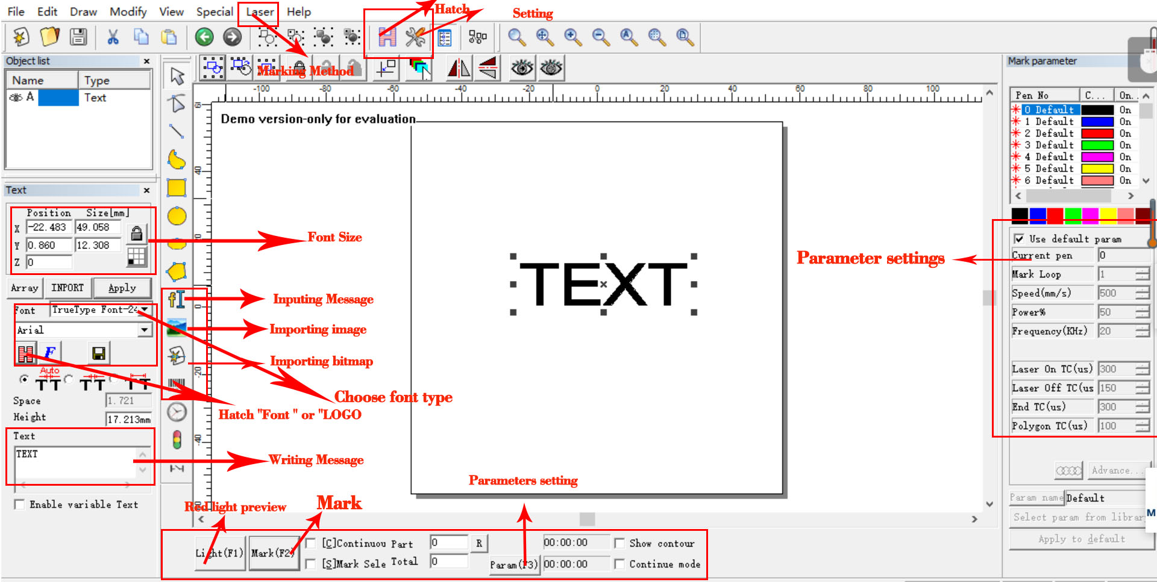Select the clock Timer tool

click(177, 412)
